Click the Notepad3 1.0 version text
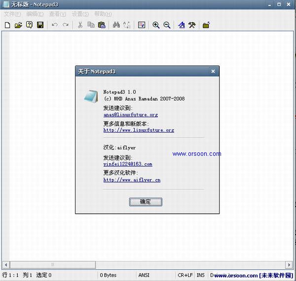Image resolution: width=296 pixels, height=281 pixels. point(119,92)
